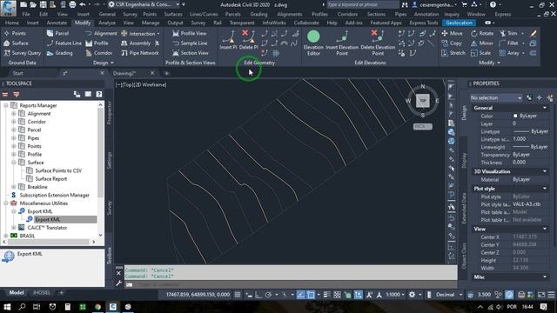Click the Move tool
Screen dimensions: 557x313
(453, 33)
